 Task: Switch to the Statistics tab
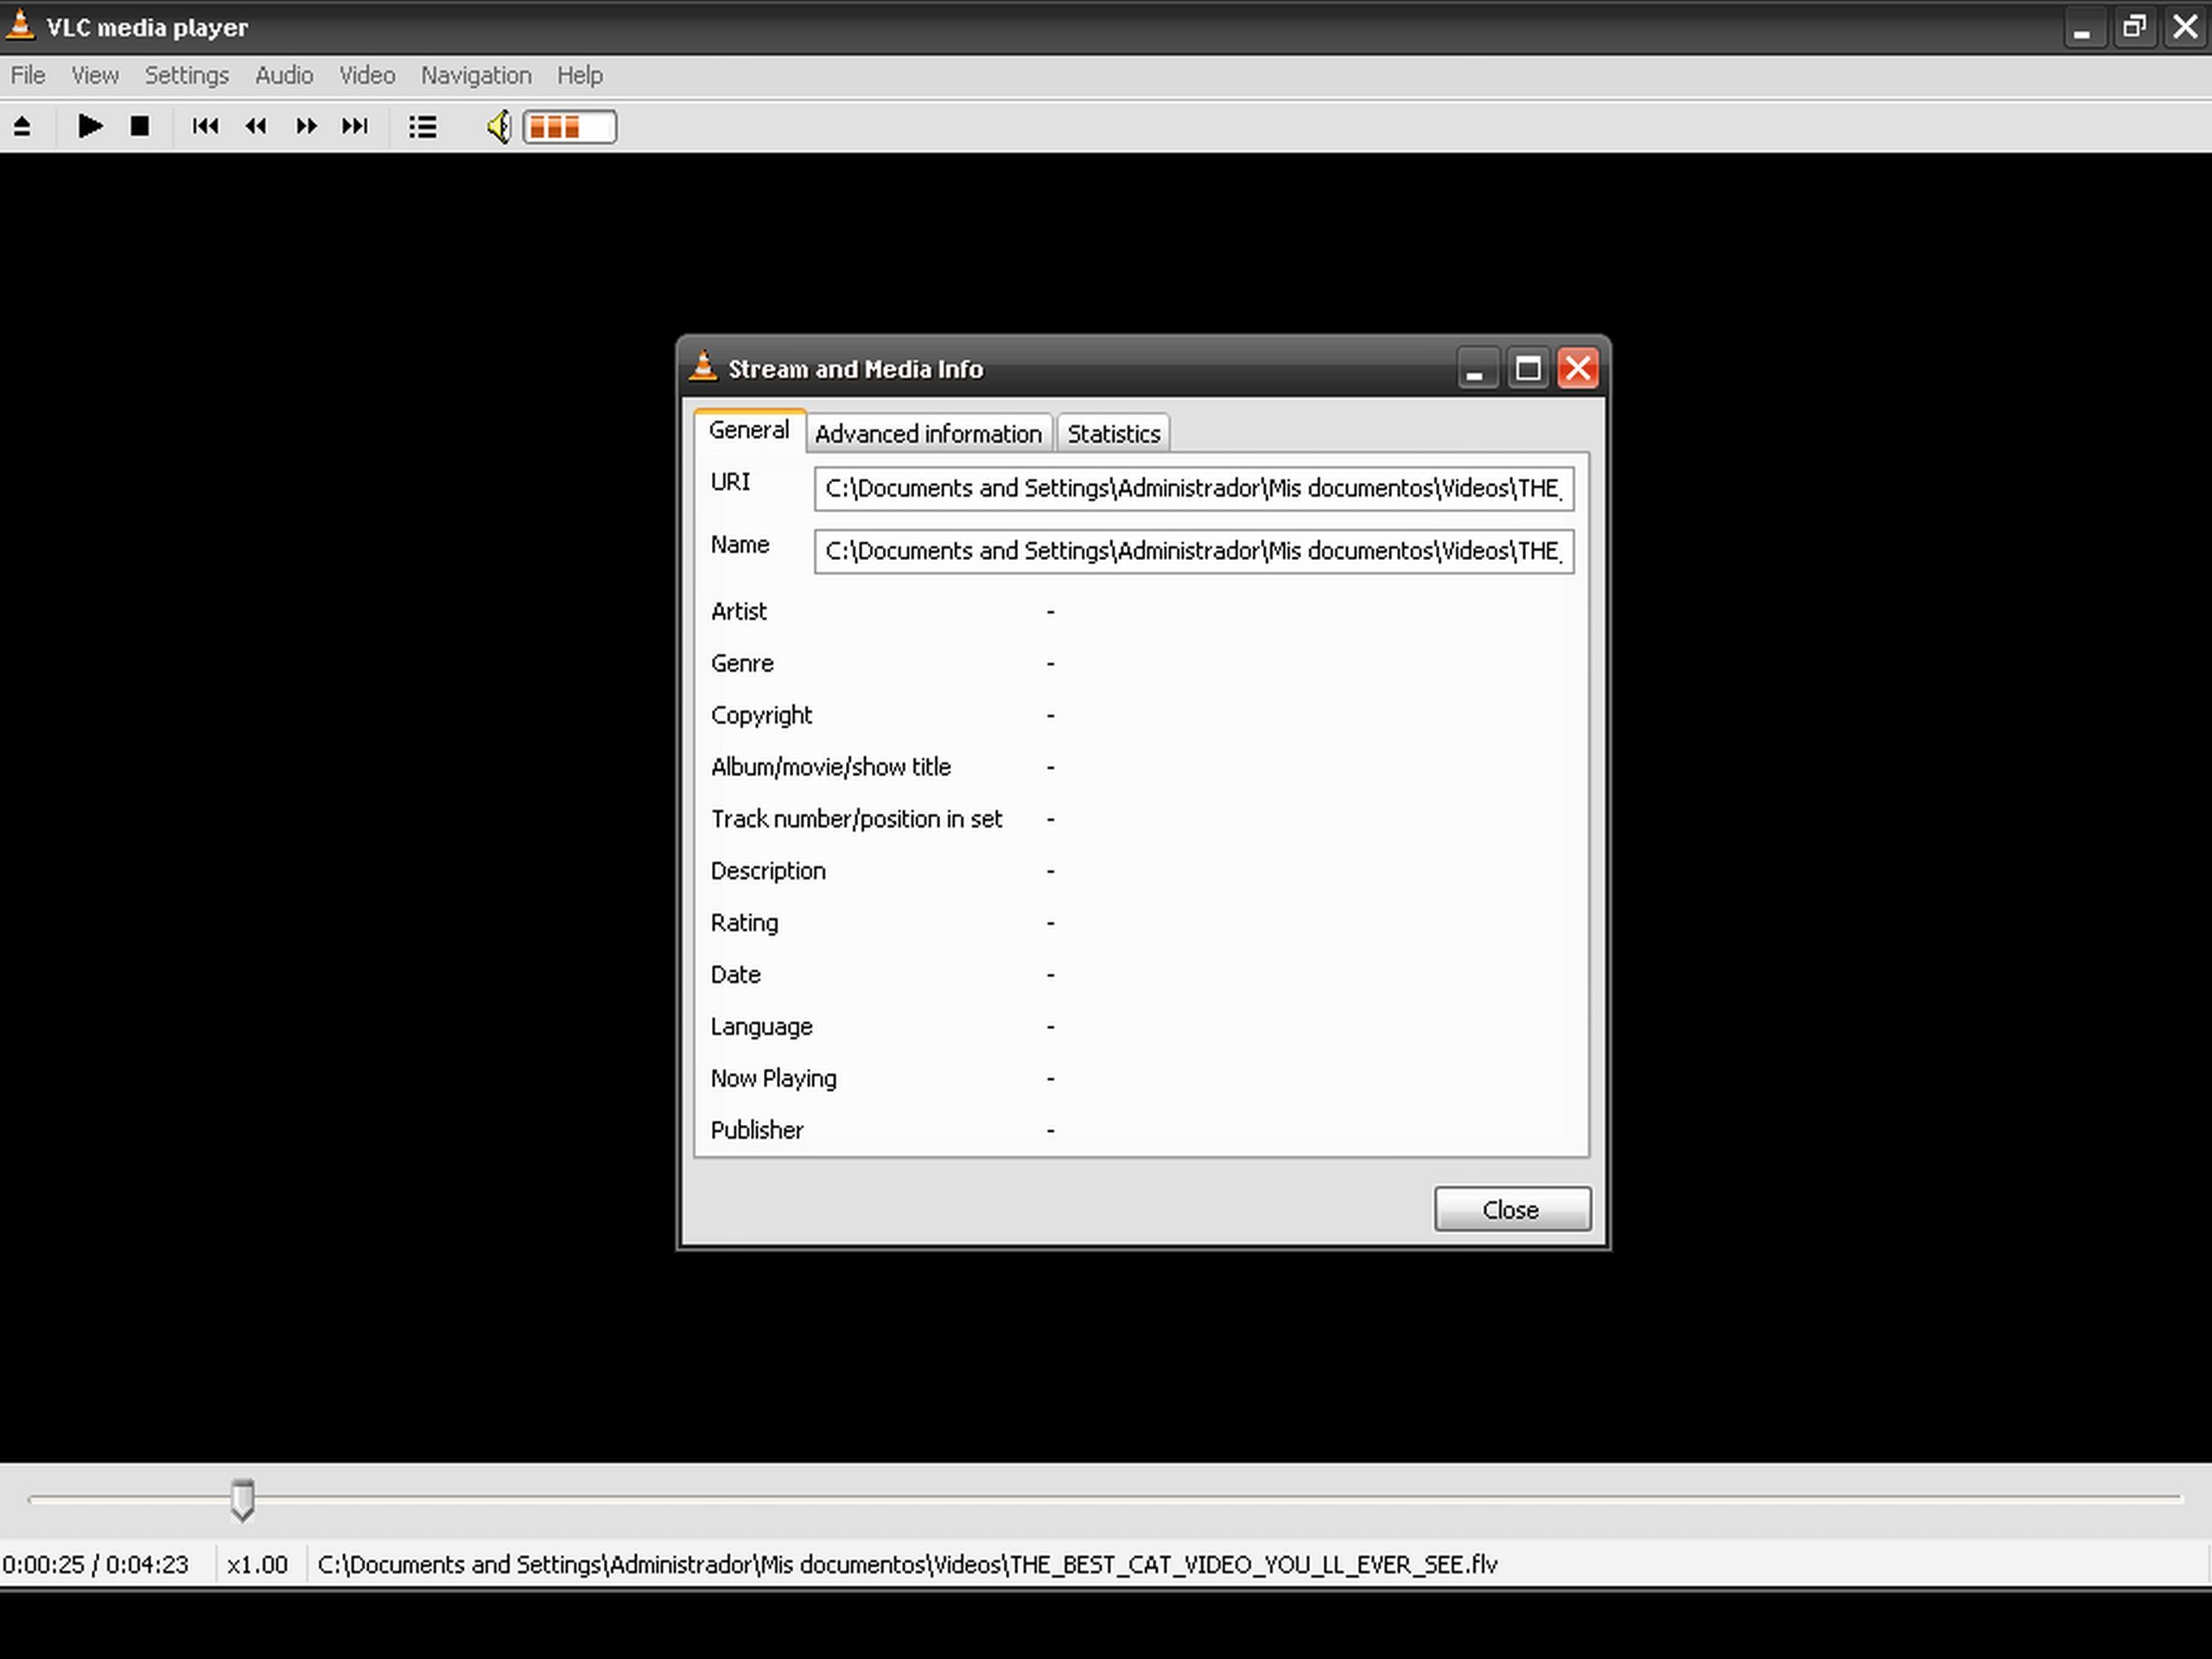coord(1113,434)
